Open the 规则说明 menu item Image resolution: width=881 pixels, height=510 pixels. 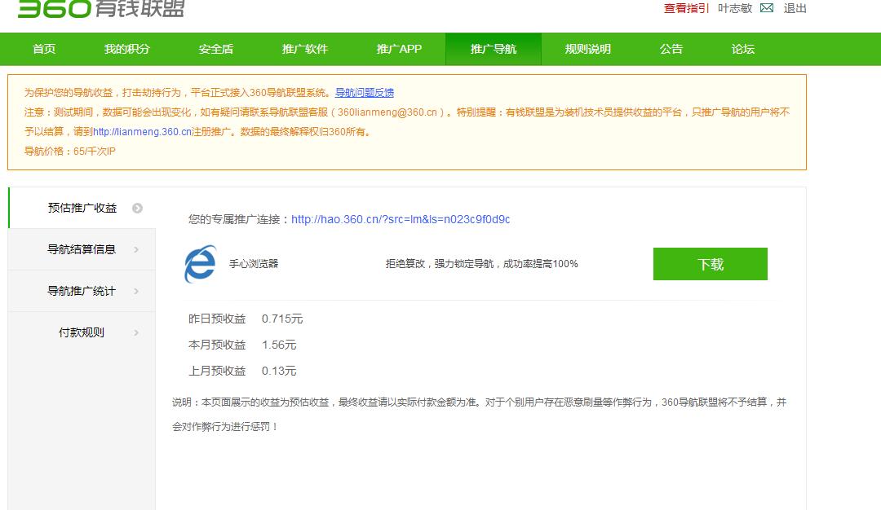[587, 50]
